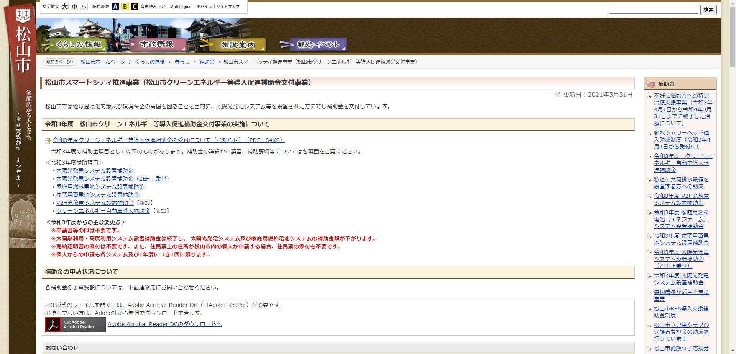Click the Get Adobe Acrobat Reader badge
Viewport: 736px width, 354px height.
74,325
